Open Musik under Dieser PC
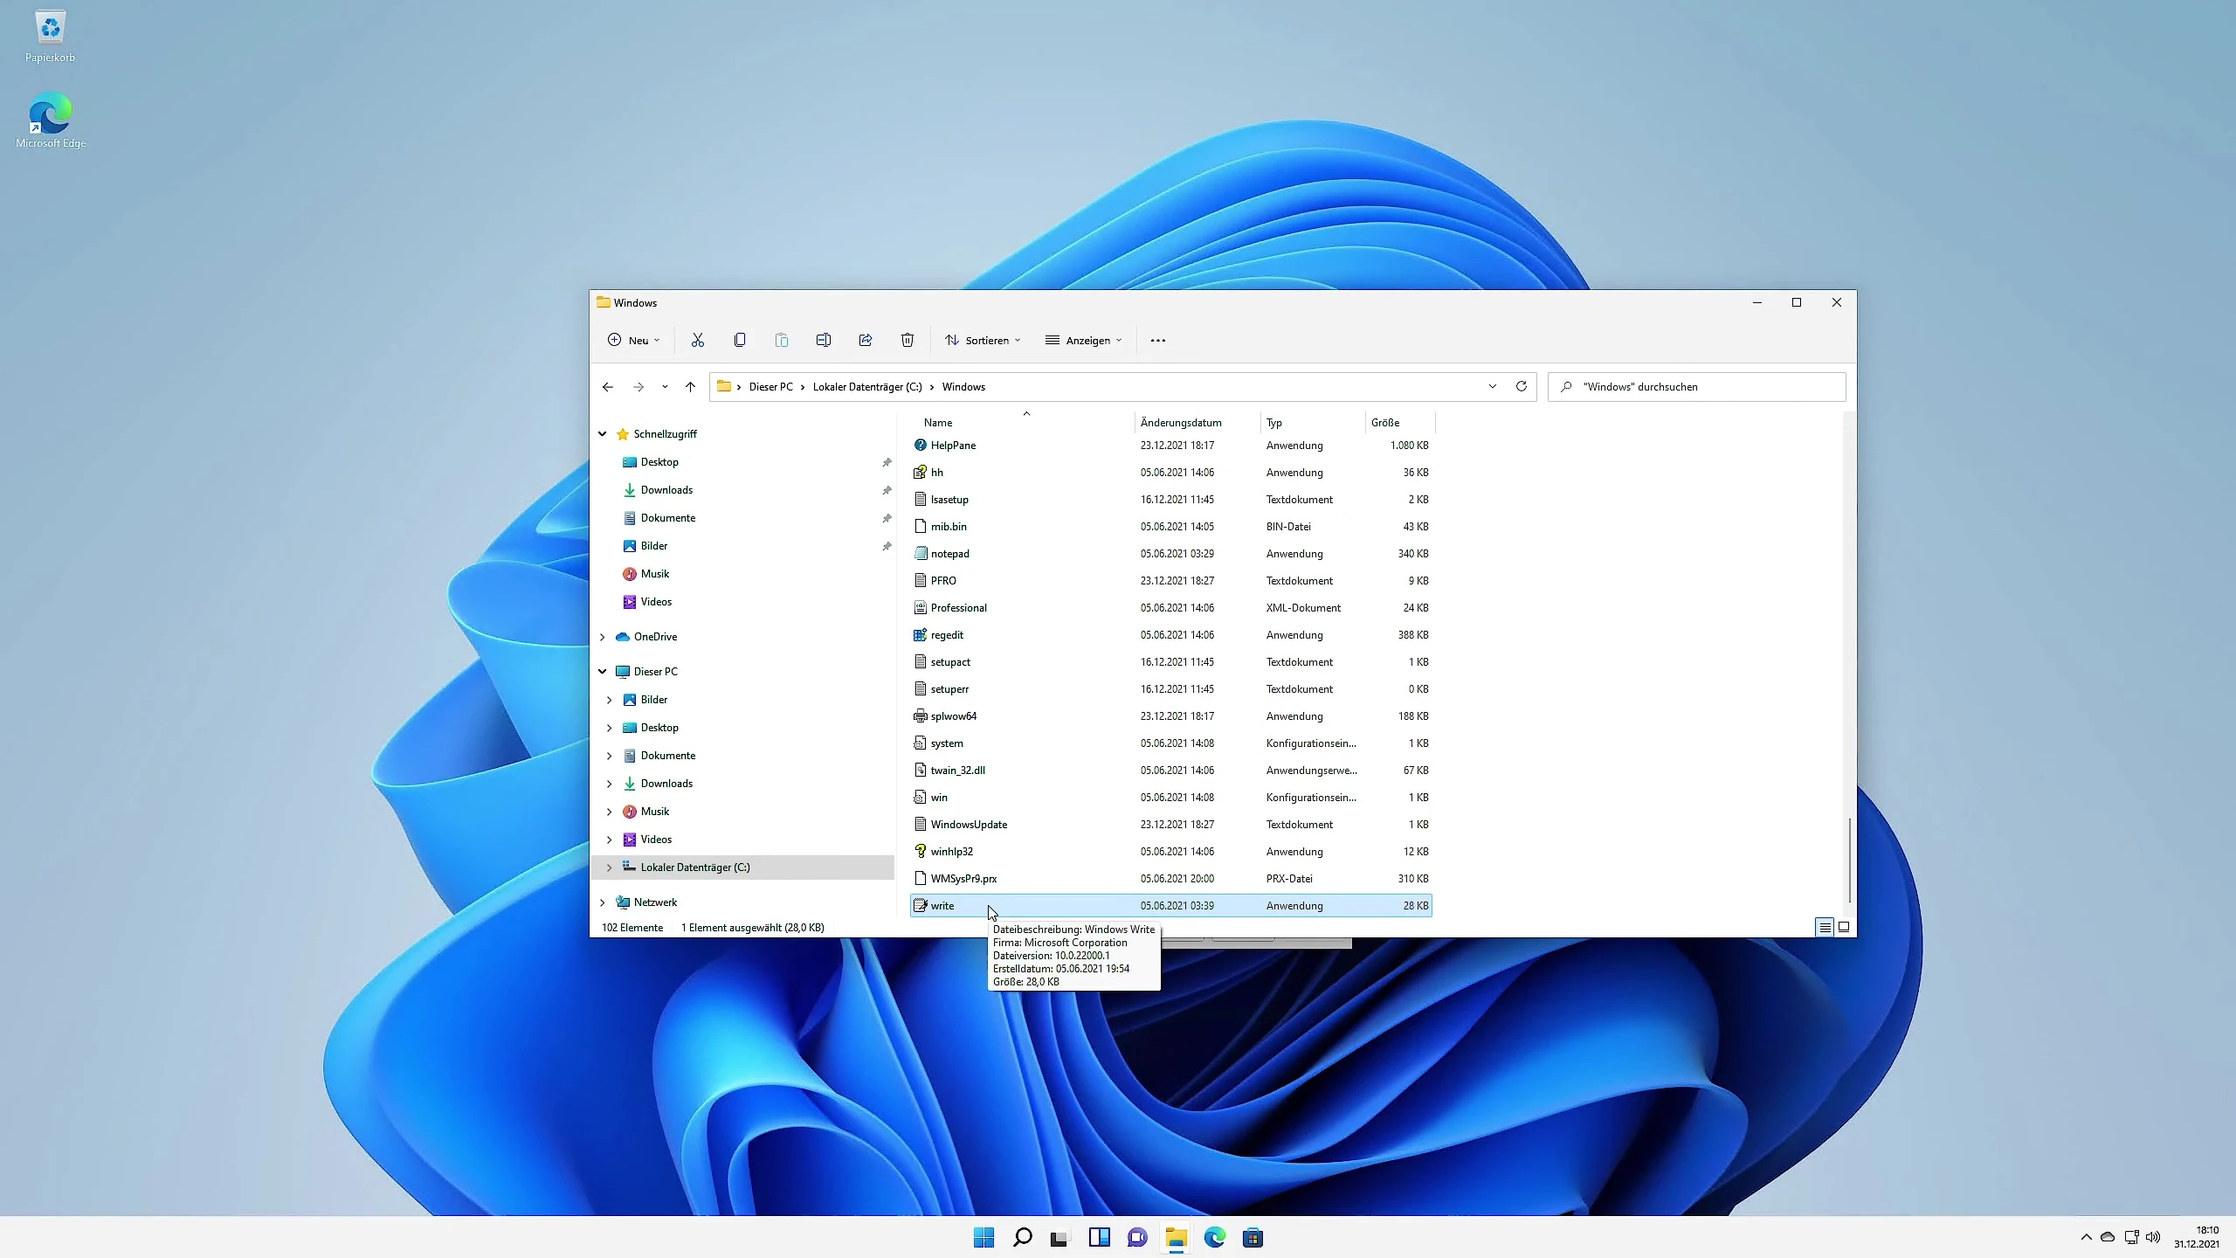The width and height of the screenshot is (2236, 1258). coord(655,812)
